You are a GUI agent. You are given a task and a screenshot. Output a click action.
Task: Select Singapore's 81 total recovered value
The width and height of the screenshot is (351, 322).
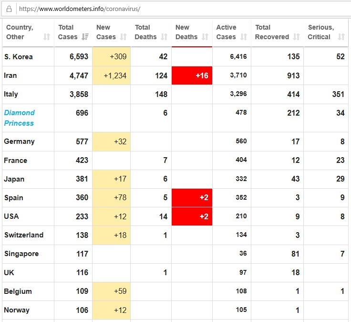pos(295,254)
